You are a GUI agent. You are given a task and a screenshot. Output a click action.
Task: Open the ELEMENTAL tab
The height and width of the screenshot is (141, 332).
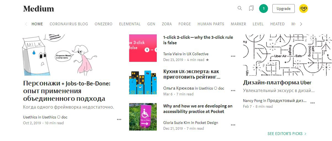[130, 24]
